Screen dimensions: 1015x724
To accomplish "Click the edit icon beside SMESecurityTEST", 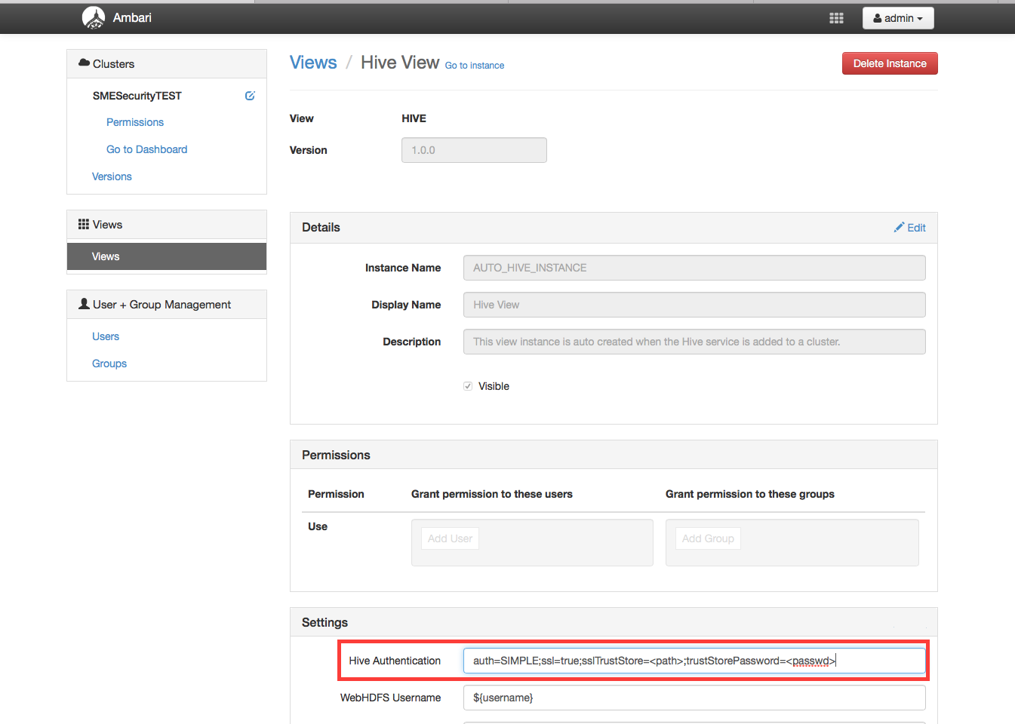I will click(x=250, y=96).
